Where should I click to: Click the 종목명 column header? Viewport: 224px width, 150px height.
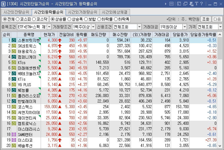(x=29, y=34)
